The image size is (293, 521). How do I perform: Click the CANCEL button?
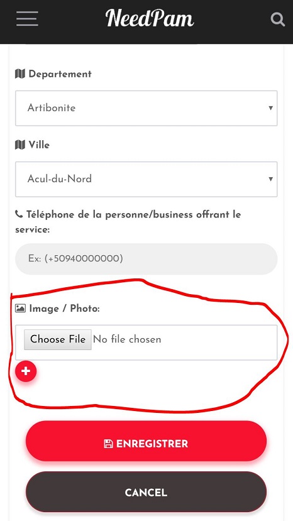coord(146,492)
